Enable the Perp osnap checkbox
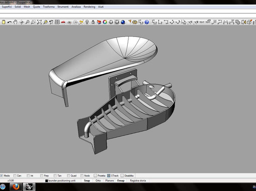This screenshot has height=191, width=256. coord(42,175)
